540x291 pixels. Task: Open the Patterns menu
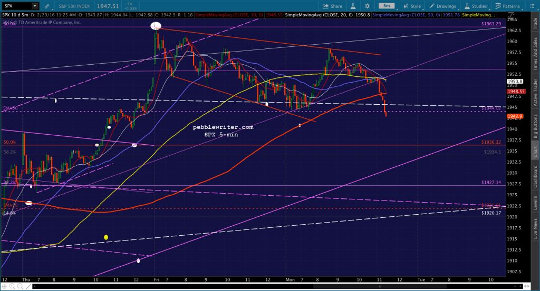(x=508, y=6)
